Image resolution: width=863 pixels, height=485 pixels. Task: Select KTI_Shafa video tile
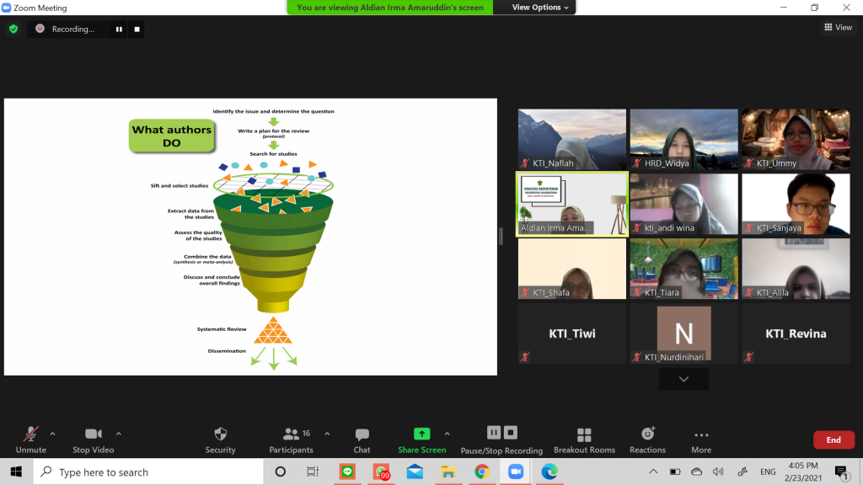pos(572,269)
